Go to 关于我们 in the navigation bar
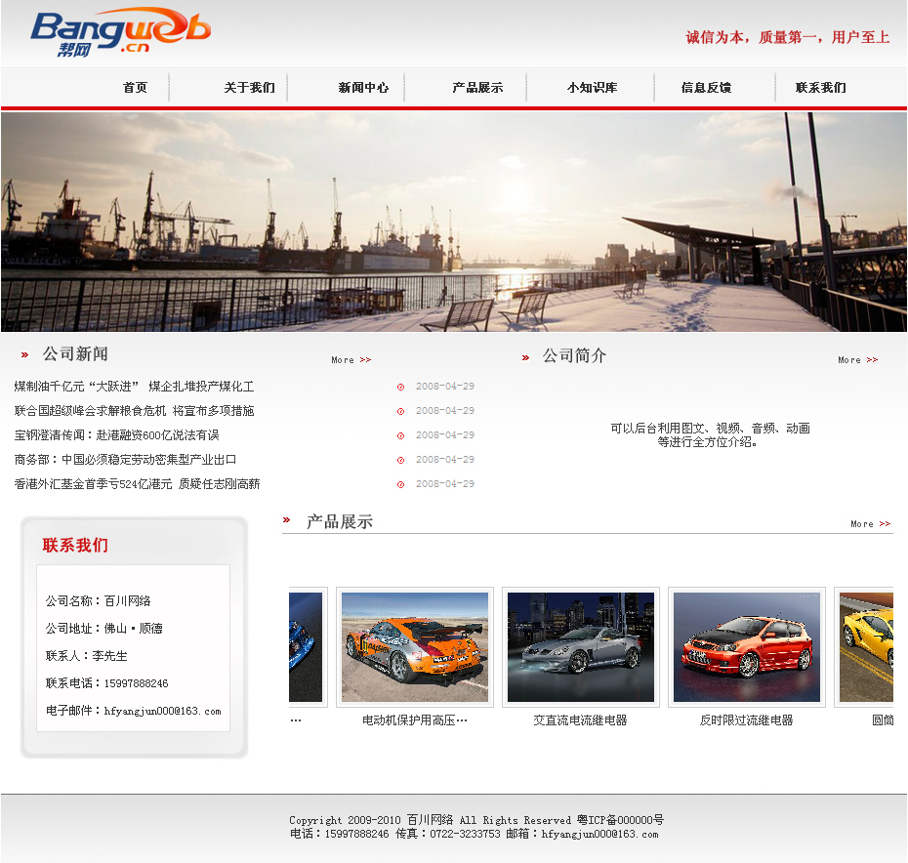 tap(249, 88)
